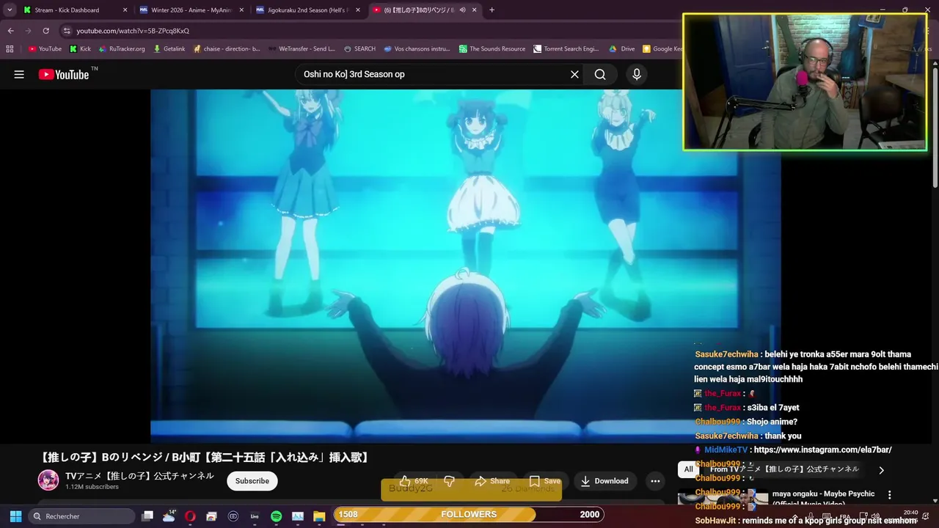Like the video (69K)
Screen dimensions: 939x528
414,481
